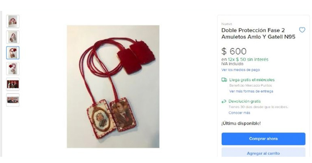The height and width of the screenshot is (163, 312).
Task: Open the fifth thumbnail with people photo
Action: point(13,84)
